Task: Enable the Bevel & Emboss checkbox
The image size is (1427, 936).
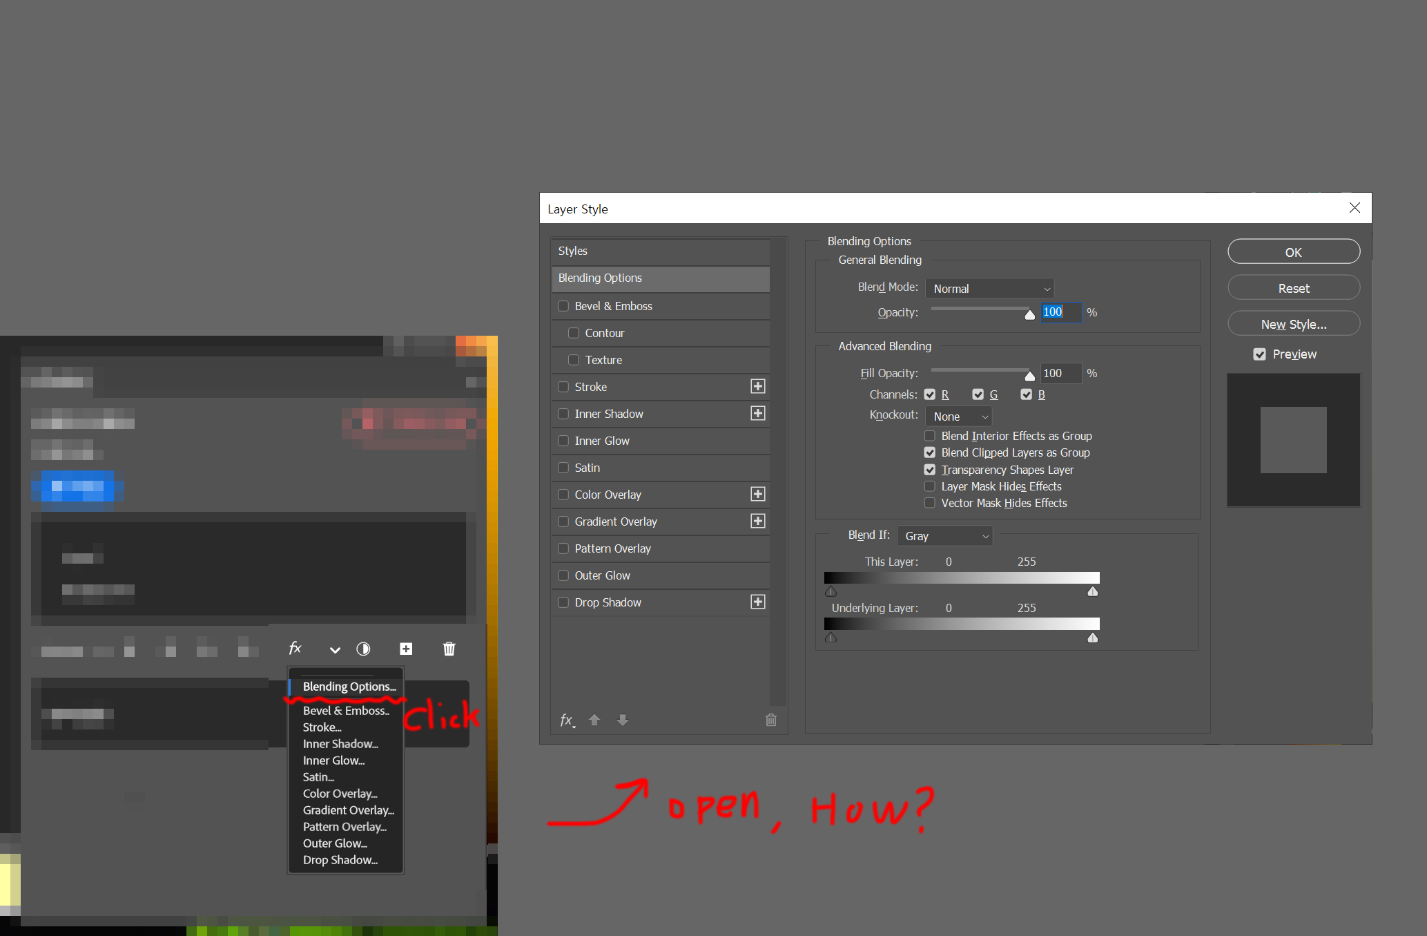Action: 563,306
